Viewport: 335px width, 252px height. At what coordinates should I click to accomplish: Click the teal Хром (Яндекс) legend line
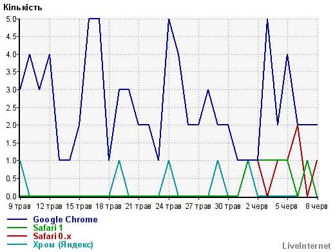click(x=17, y=244)
